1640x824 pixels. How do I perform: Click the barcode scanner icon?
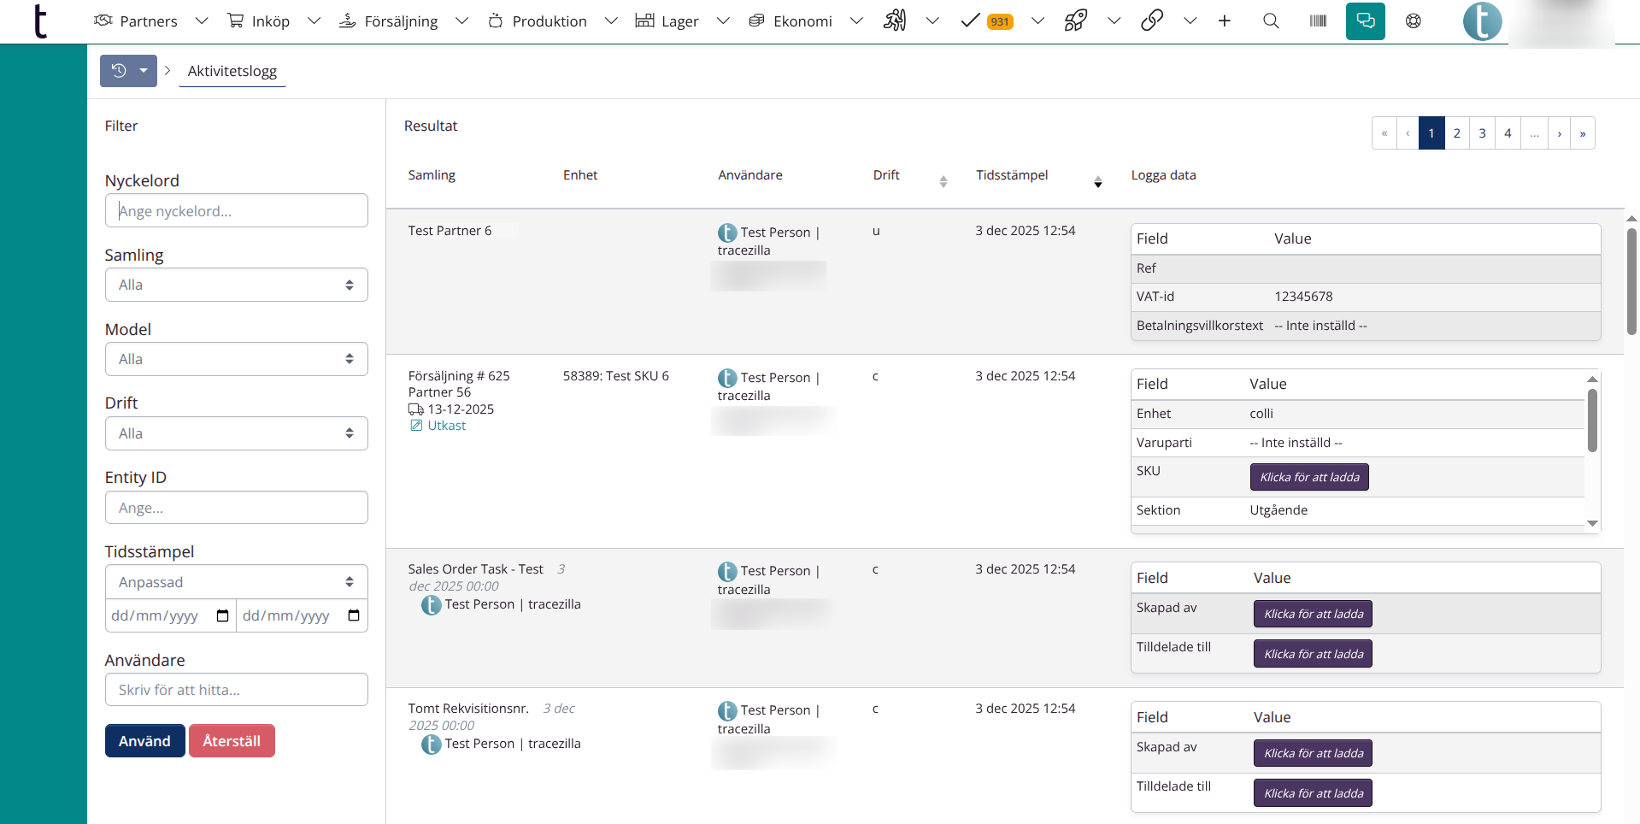pyautogui.click(x=1318, y=21)
